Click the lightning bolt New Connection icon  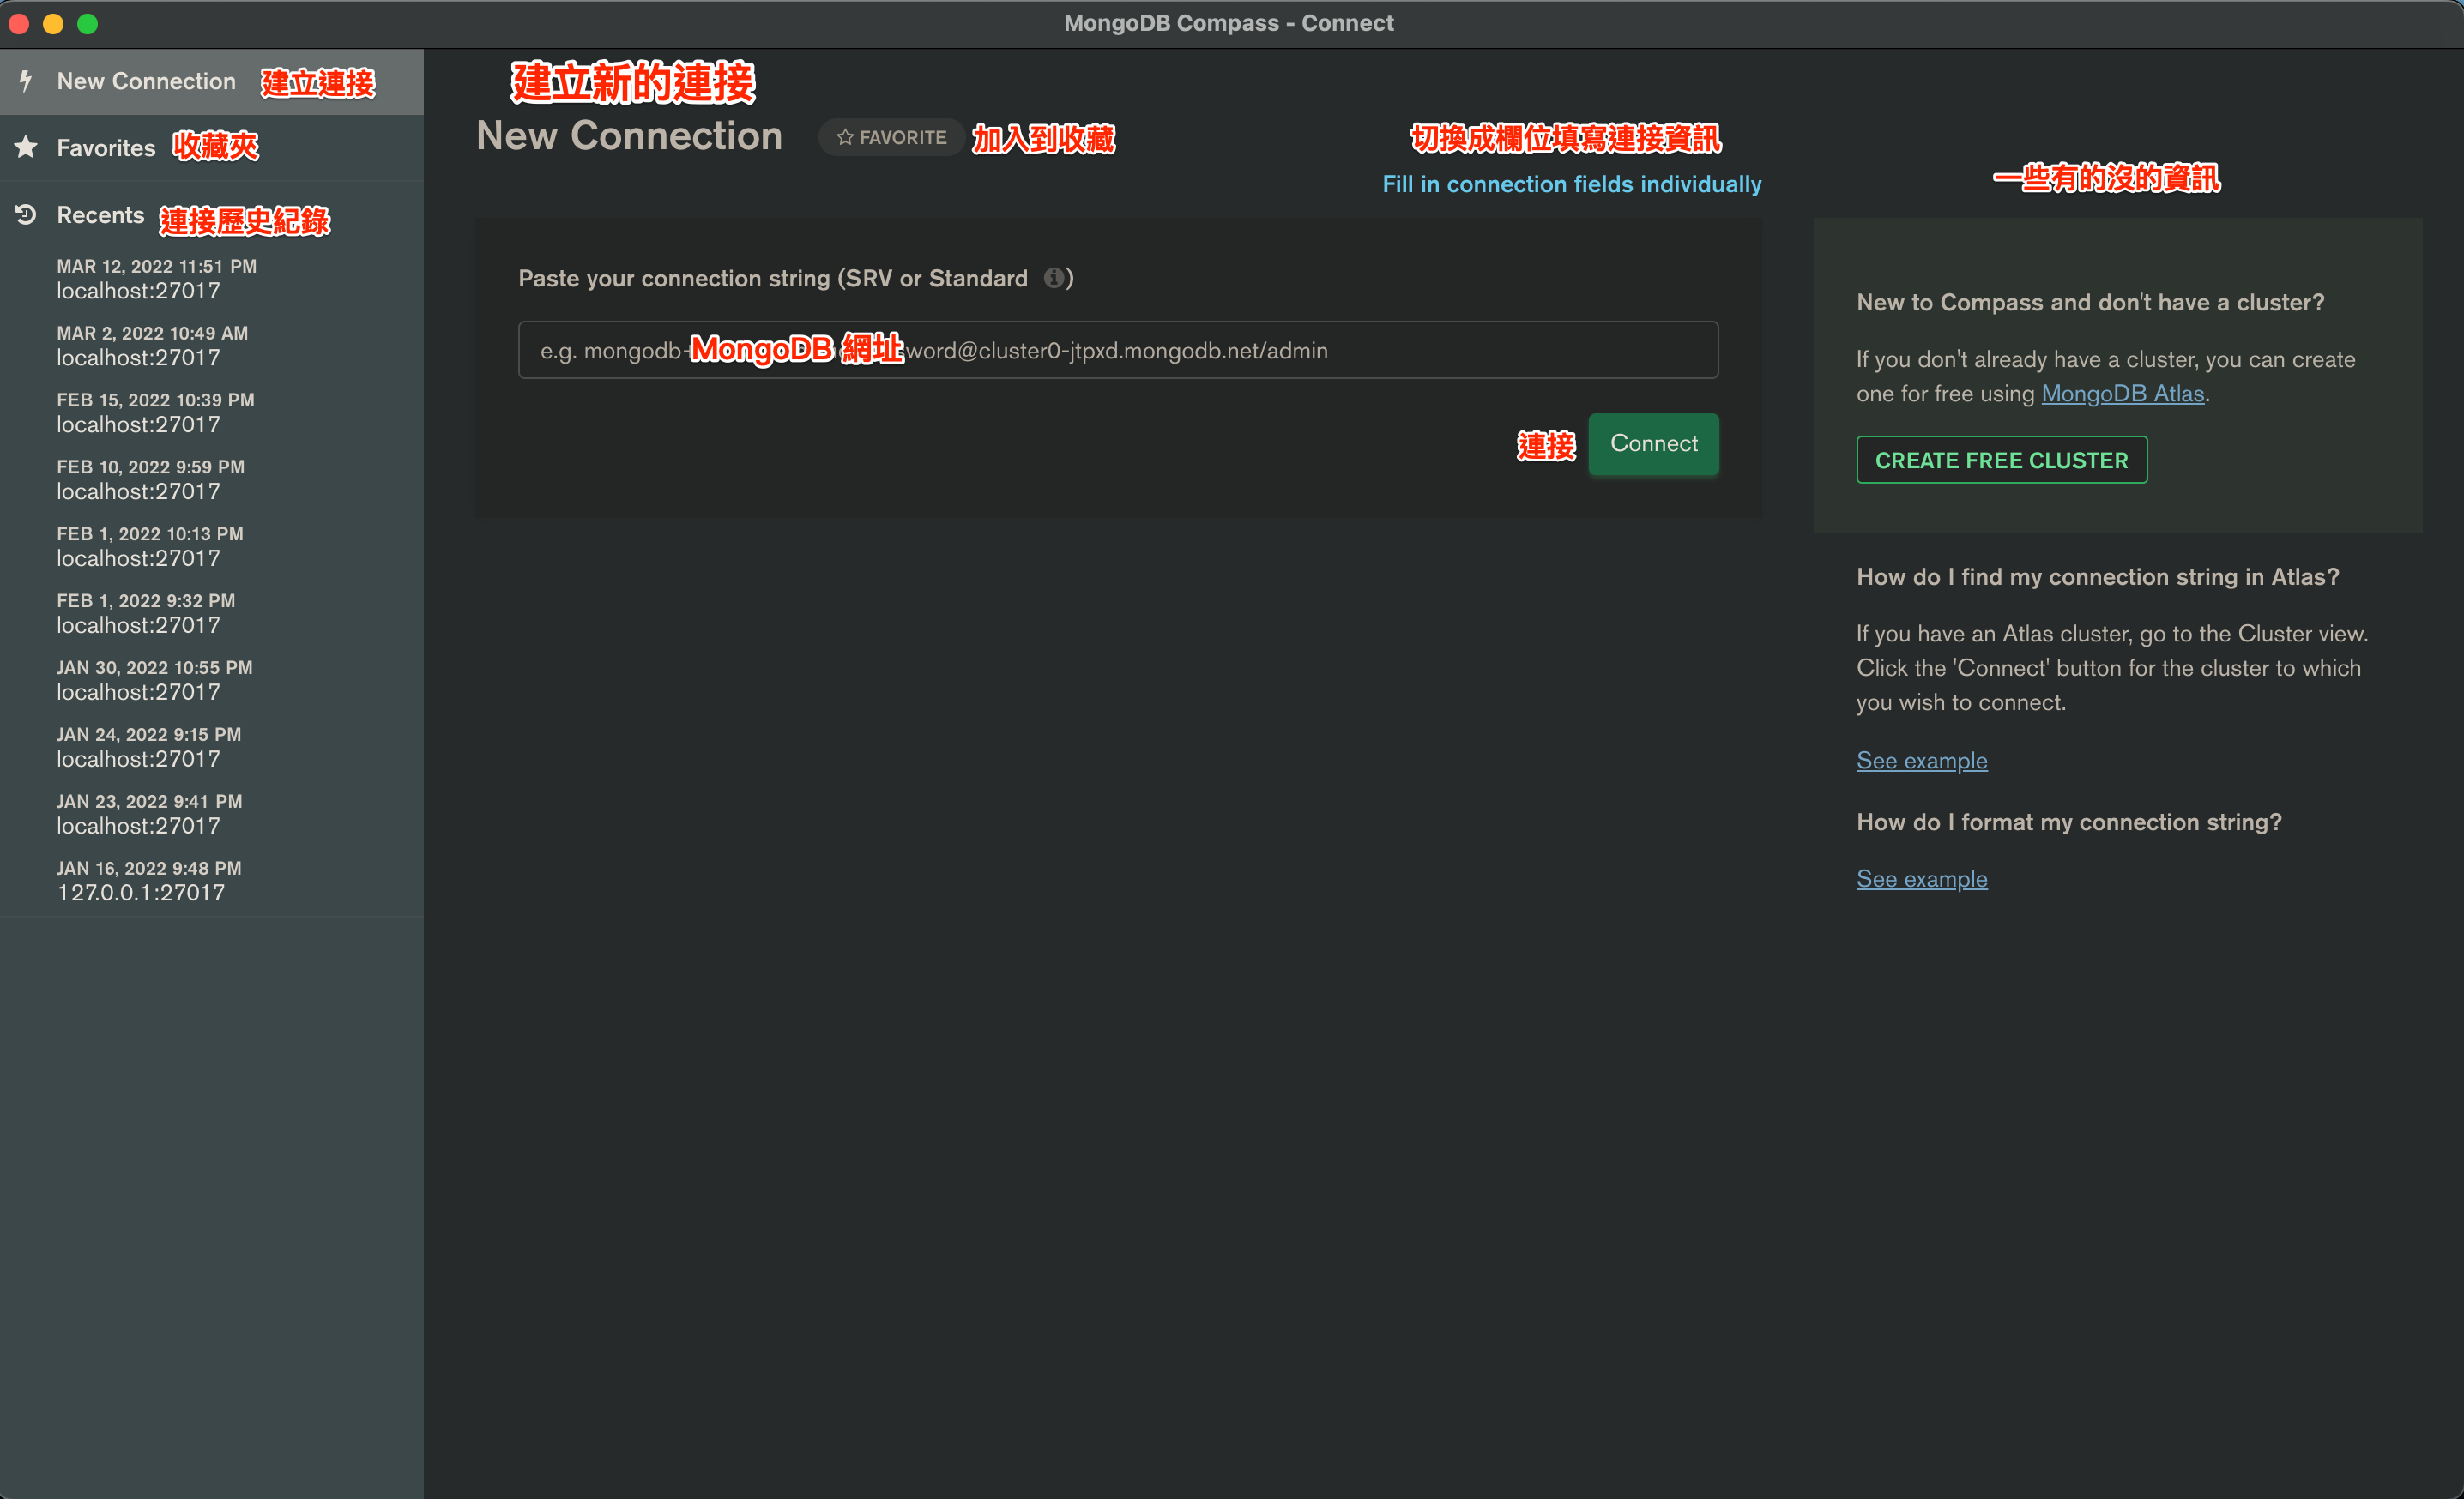click(x=26, y=81)
